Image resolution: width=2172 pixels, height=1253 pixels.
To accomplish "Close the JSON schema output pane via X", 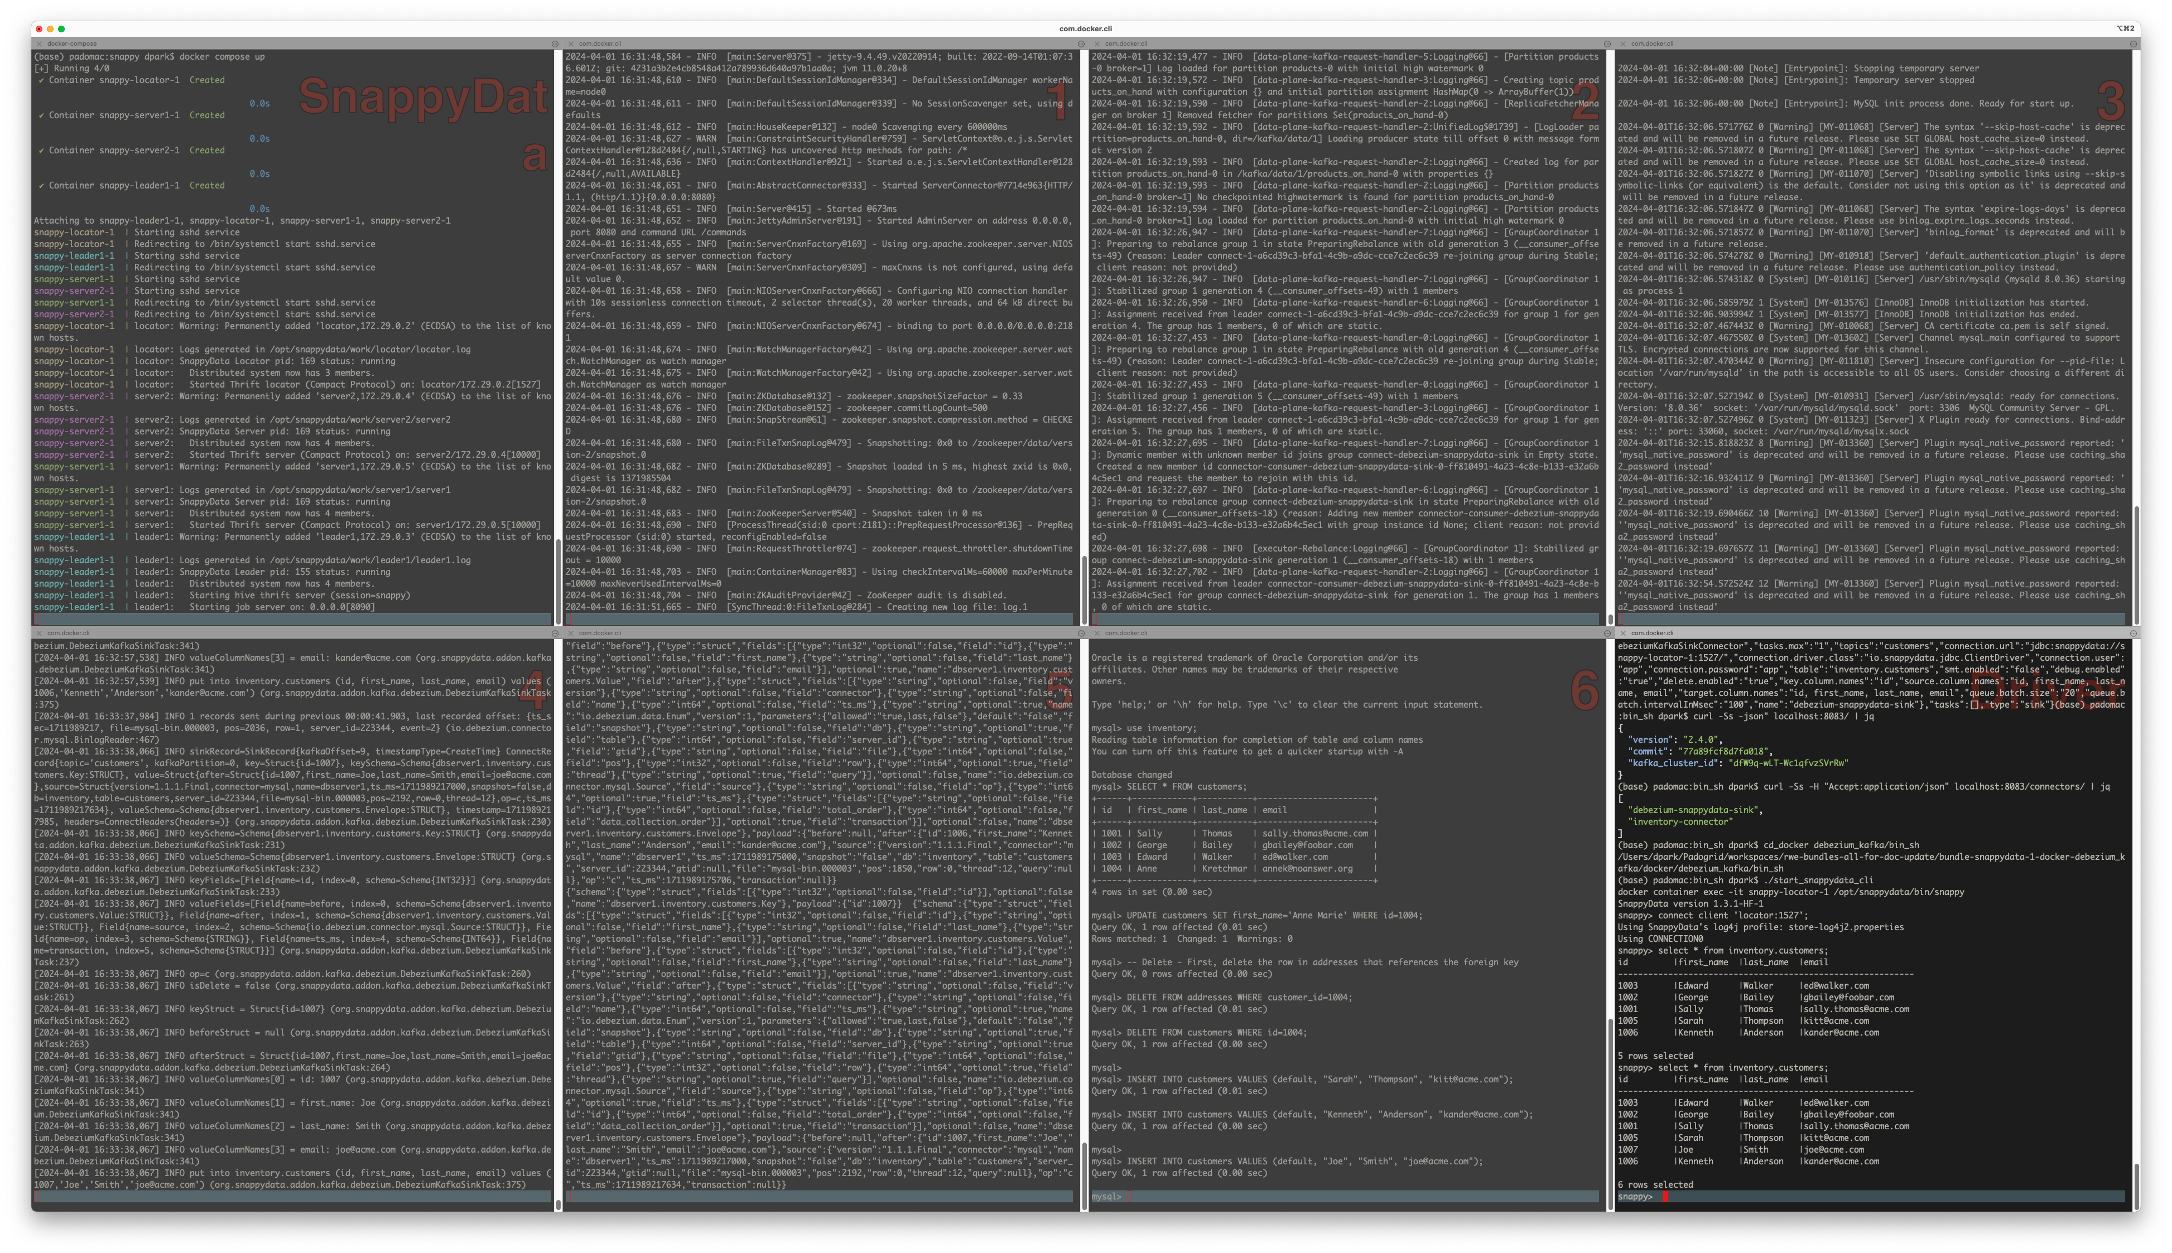I will [570, 633].
